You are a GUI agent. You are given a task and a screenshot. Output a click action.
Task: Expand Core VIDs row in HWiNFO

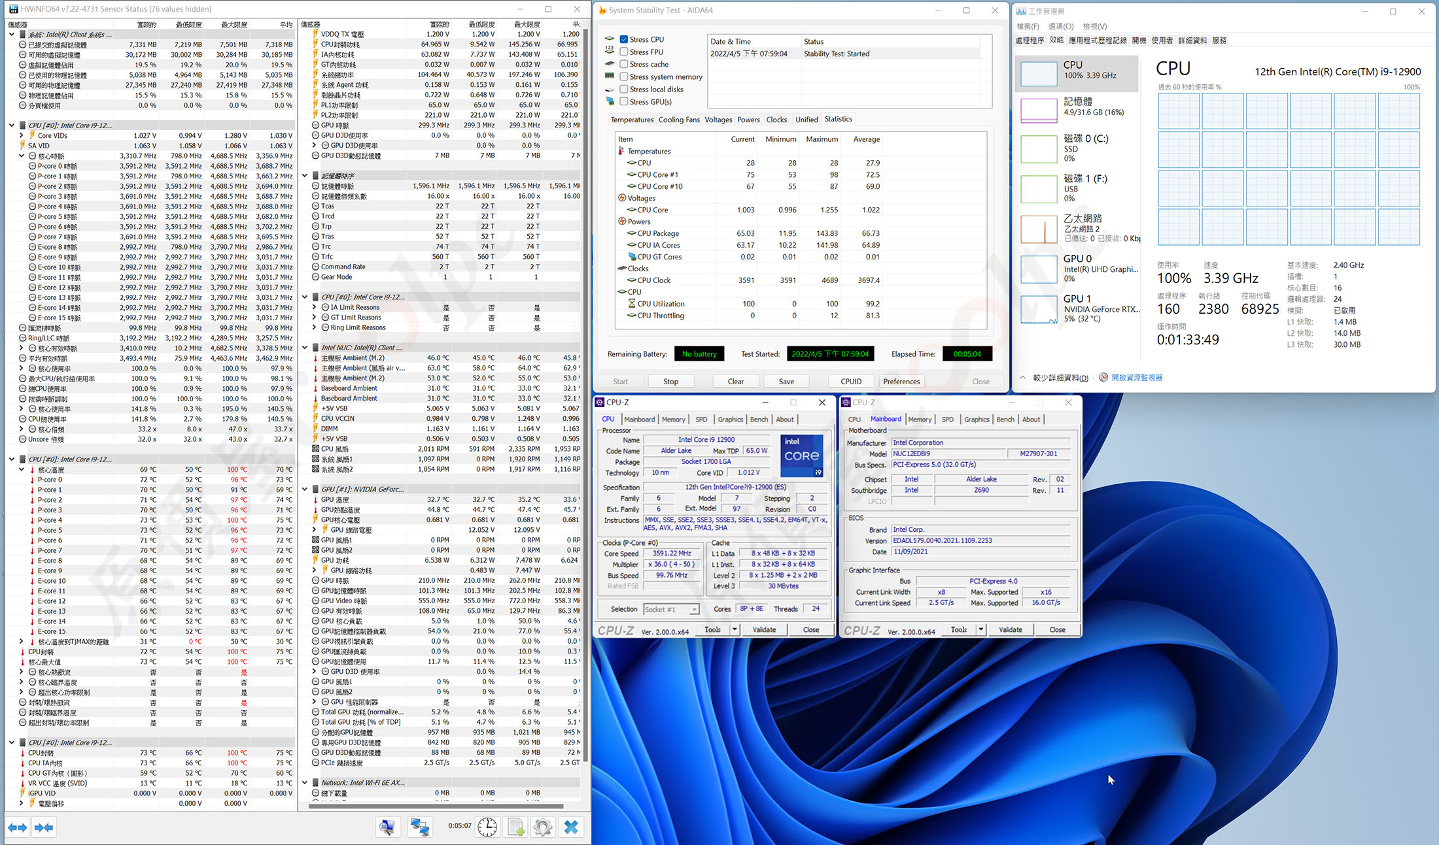(22, 135)
